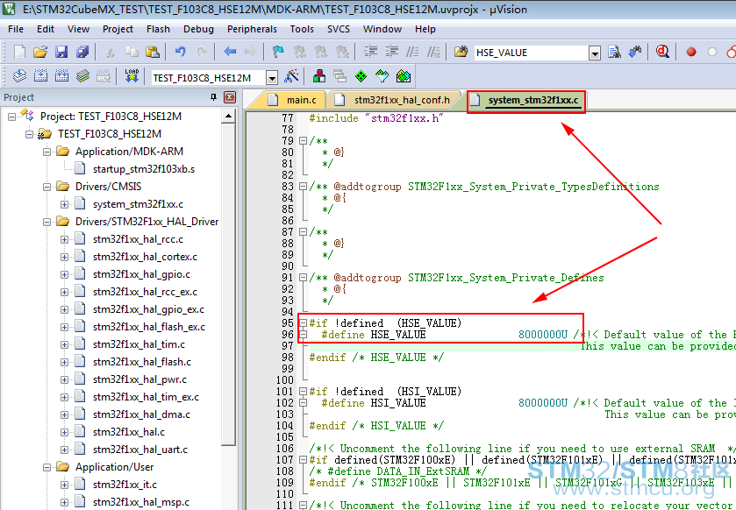Select startup_stm32f103xb.s file
The width and height of the screenshot is (736, 510).
pyautogui.click(x=144, y=169)
